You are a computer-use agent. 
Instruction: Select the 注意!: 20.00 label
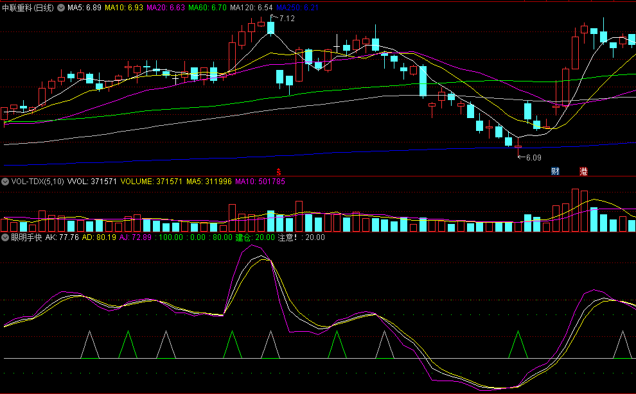tap(301, 237)
